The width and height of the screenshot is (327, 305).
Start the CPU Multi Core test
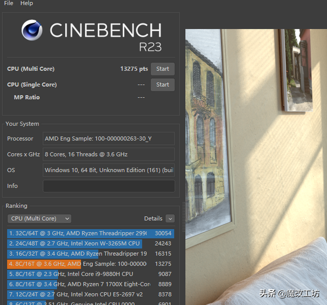pyautogui.click(x=162, y=69)
